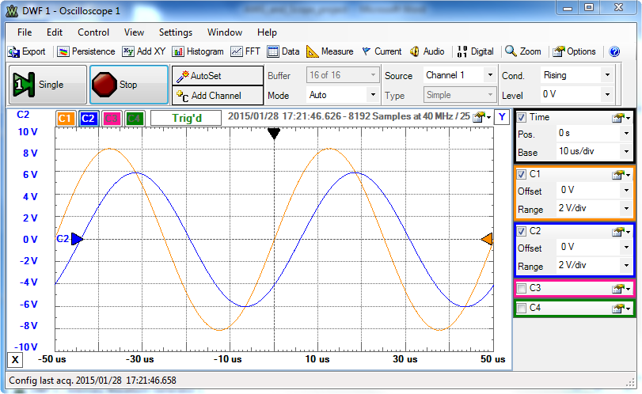Open the trigger Cond. dropdown set to Rising
This screenshot has height=394, width=642.
(x=576, y=75)
